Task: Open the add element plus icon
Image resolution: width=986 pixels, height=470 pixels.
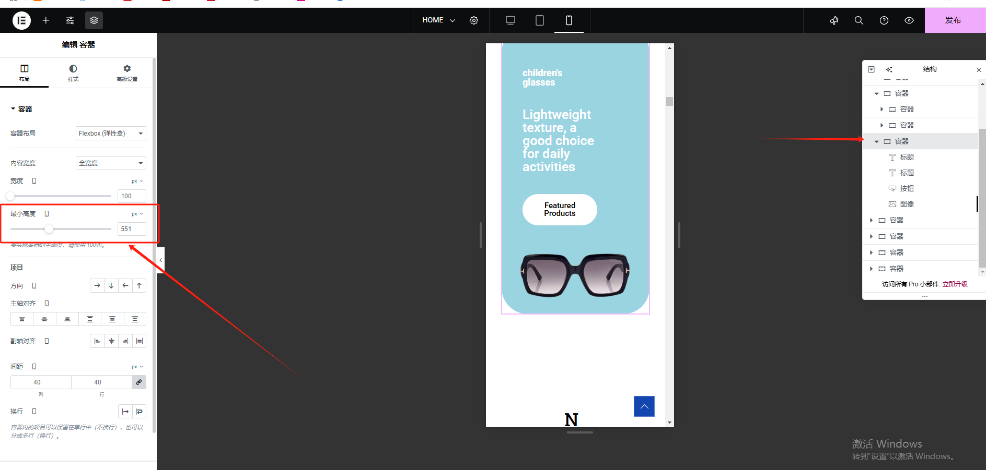Action: coord(46,20)
